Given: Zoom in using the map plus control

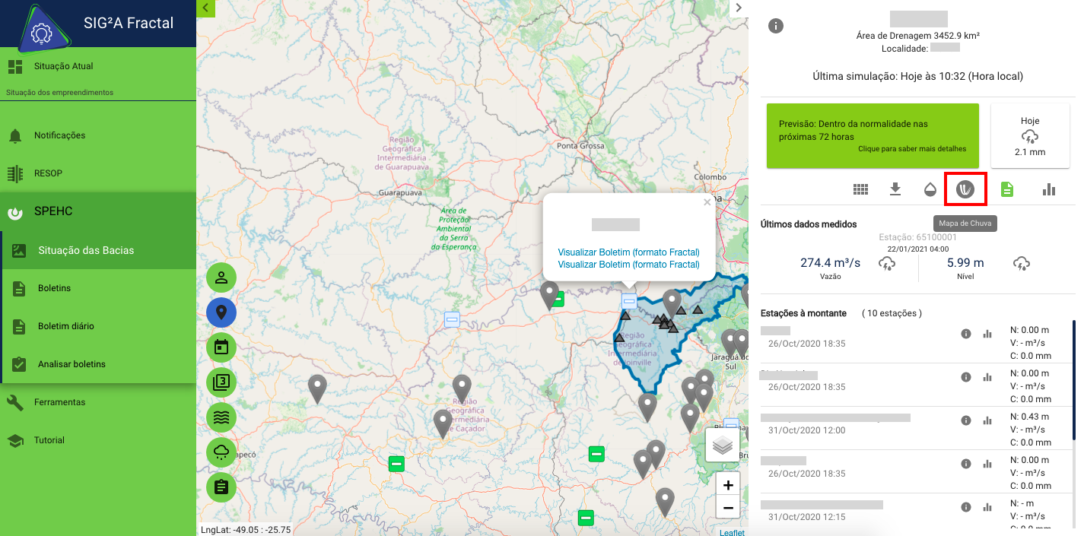Looking at the screenshot, I should 727,484.
